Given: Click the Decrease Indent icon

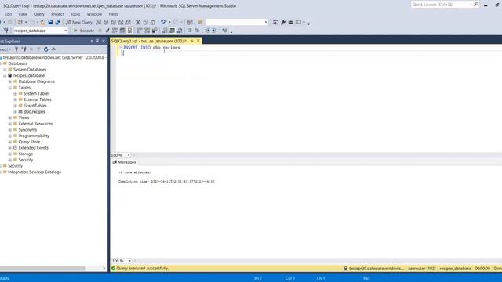Looking at the screenshot, I should 207,31.
